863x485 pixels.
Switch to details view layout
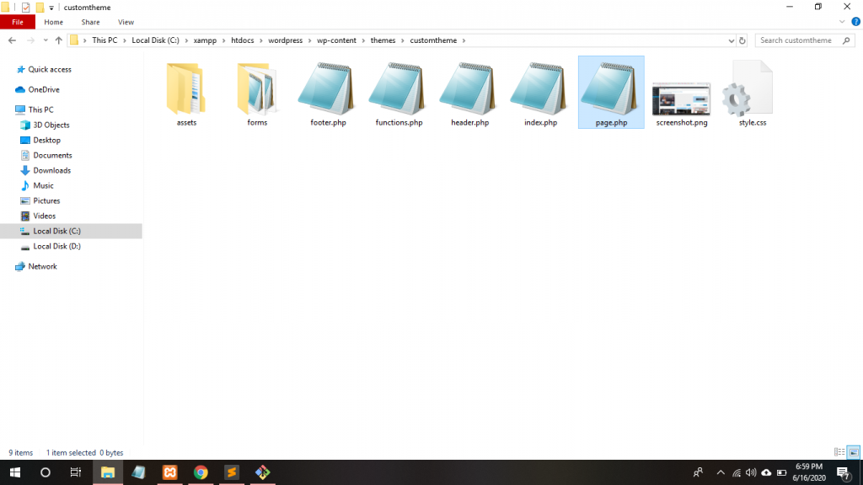click(x=839, y=453)
